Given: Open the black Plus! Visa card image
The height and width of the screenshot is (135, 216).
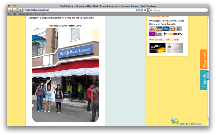Looking at the screenshot, I should coord(157,48).
